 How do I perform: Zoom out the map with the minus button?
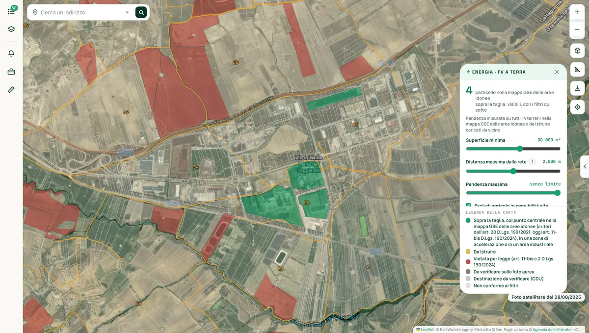(x=577, y=30)
